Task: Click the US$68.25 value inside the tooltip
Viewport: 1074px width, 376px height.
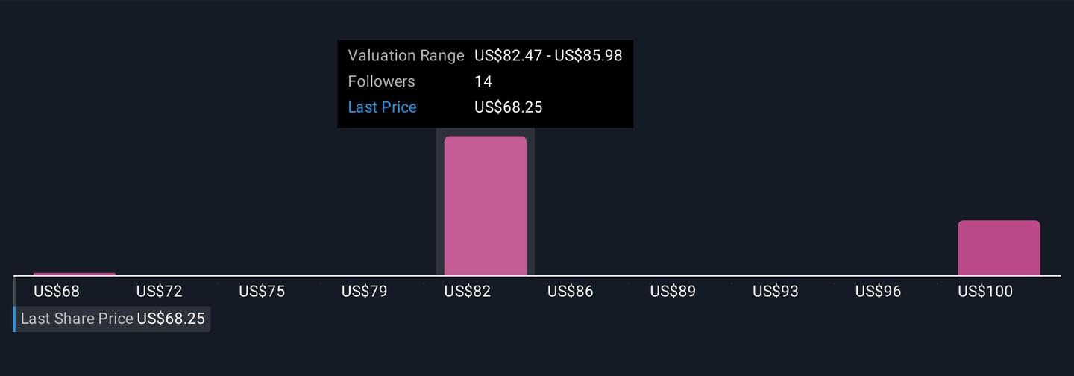Action: [508, 107]
